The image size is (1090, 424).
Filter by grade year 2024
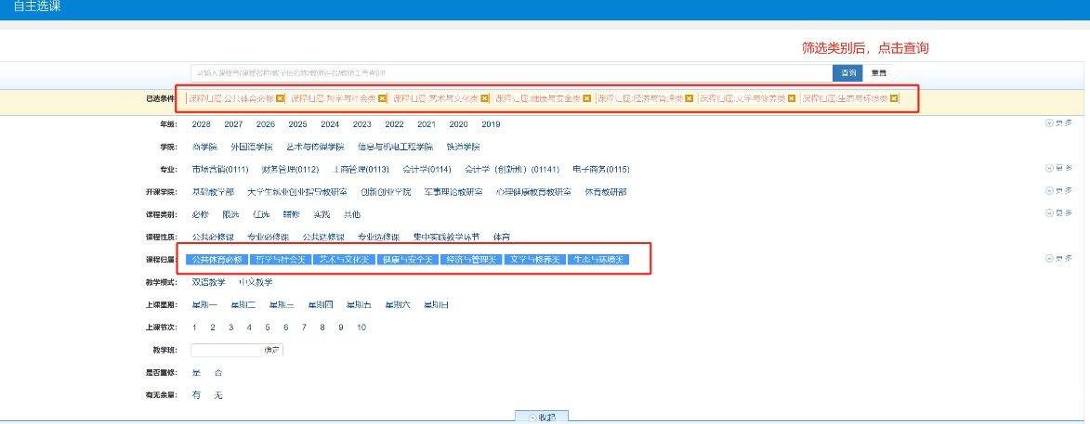pos(330,124)
